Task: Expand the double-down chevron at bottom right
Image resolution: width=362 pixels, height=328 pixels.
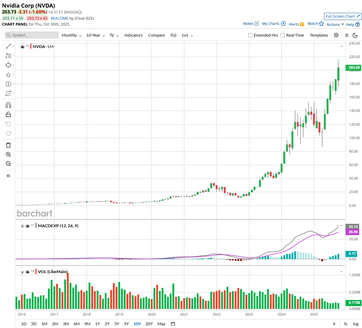Action: click(x=334, y=324)
